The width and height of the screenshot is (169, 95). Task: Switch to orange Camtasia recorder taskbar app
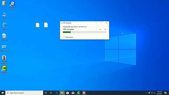coord(84,93)
